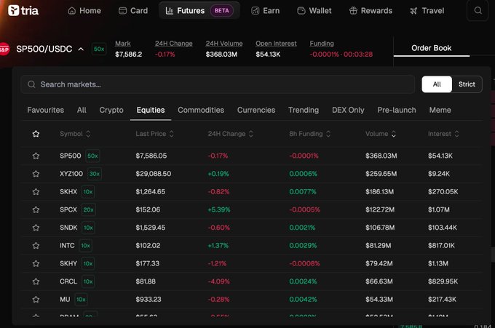This screenshot has width=495, height=328.
Task: Switch to Trending market tab
Action: (x=304, y=110)
